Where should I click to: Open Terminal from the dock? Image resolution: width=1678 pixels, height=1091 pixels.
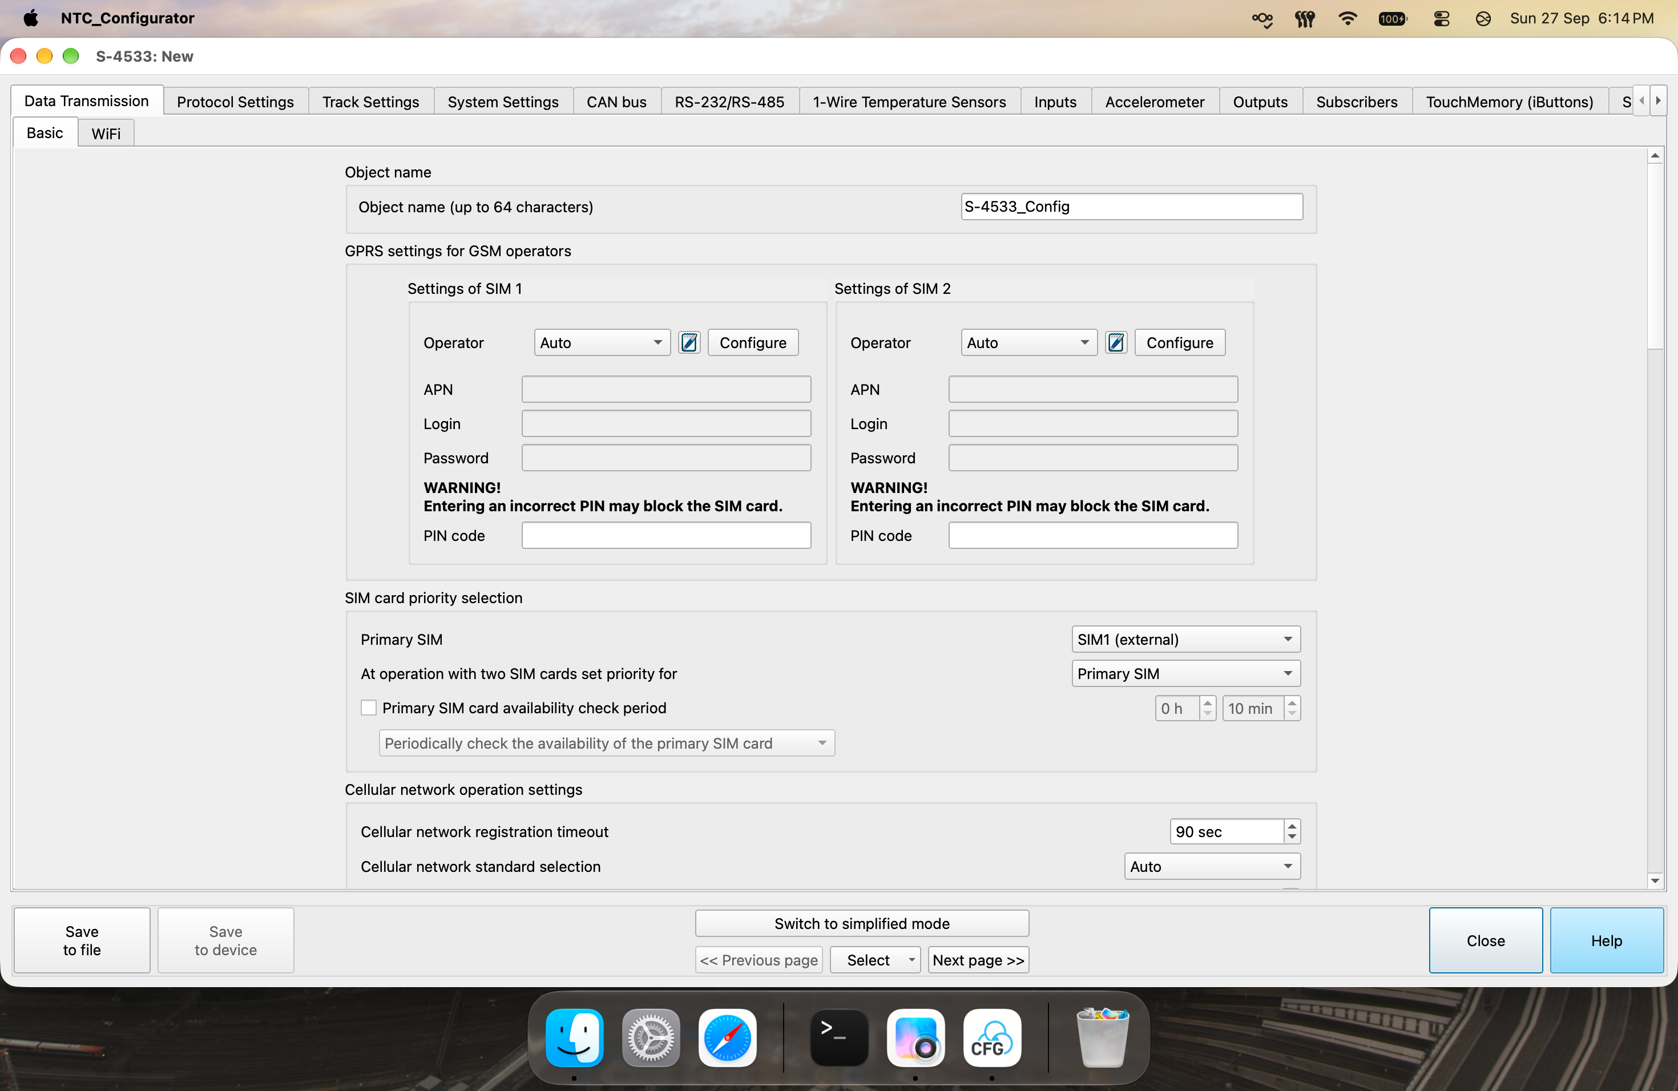tap(839, 1037)
